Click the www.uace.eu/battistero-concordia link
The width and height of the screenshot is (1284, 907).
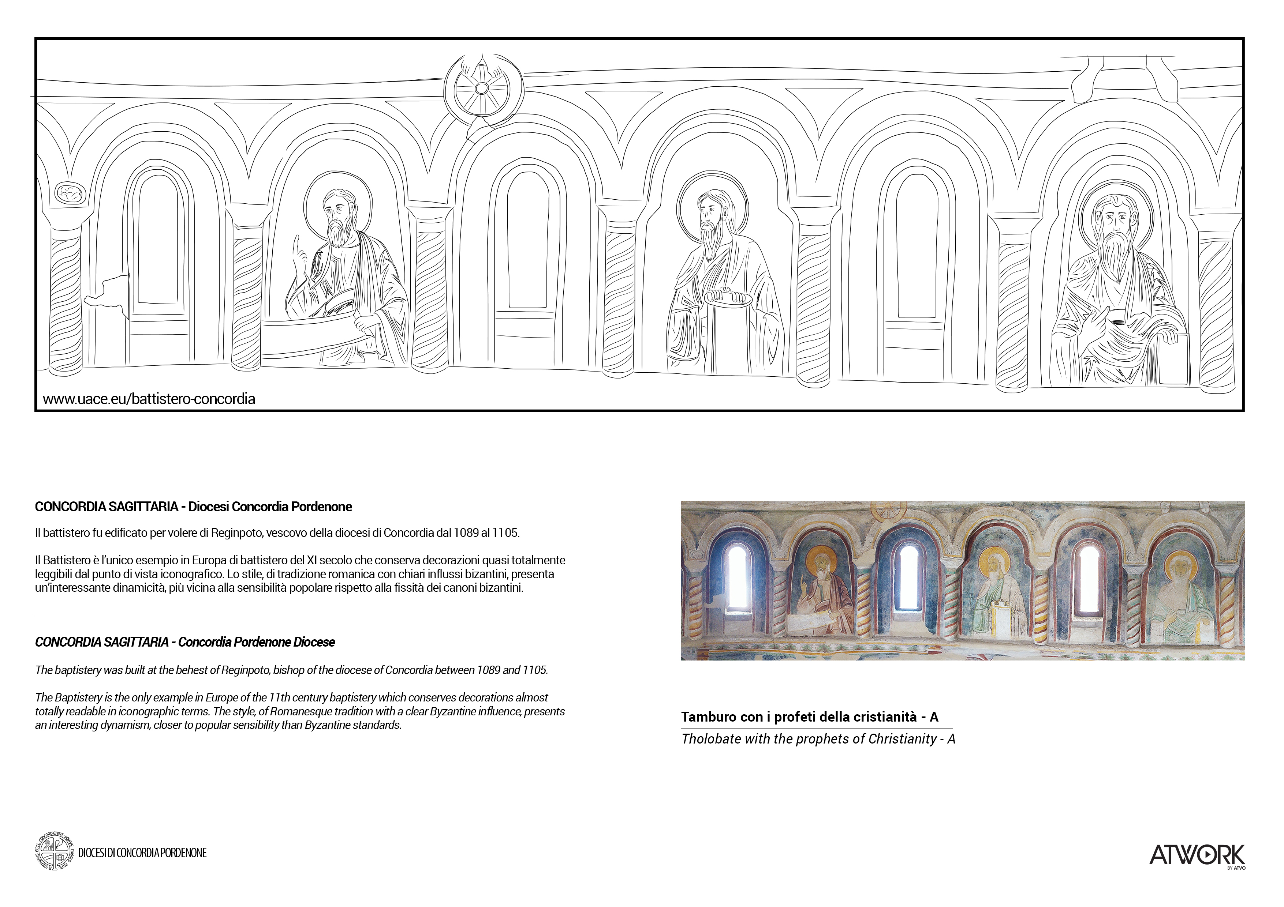[149, 399]
